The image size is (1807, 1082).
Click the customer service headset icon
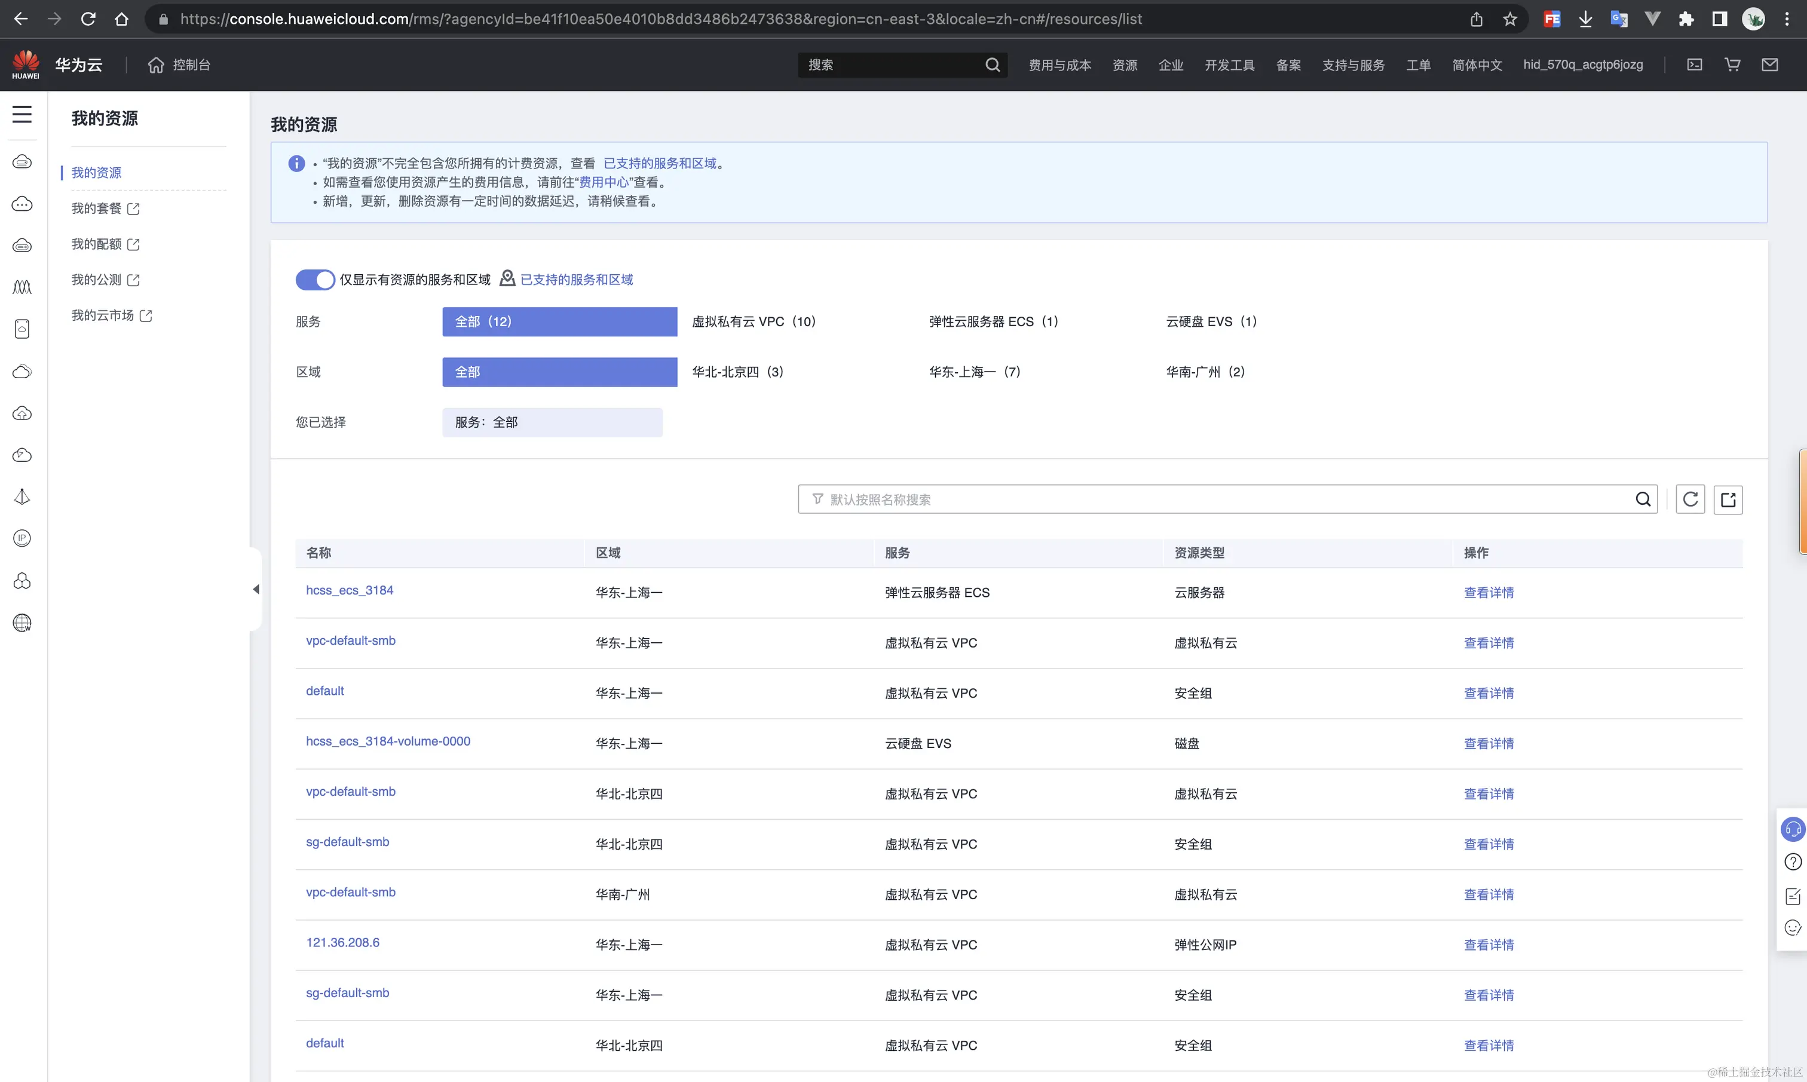[x=1793, y=829]
